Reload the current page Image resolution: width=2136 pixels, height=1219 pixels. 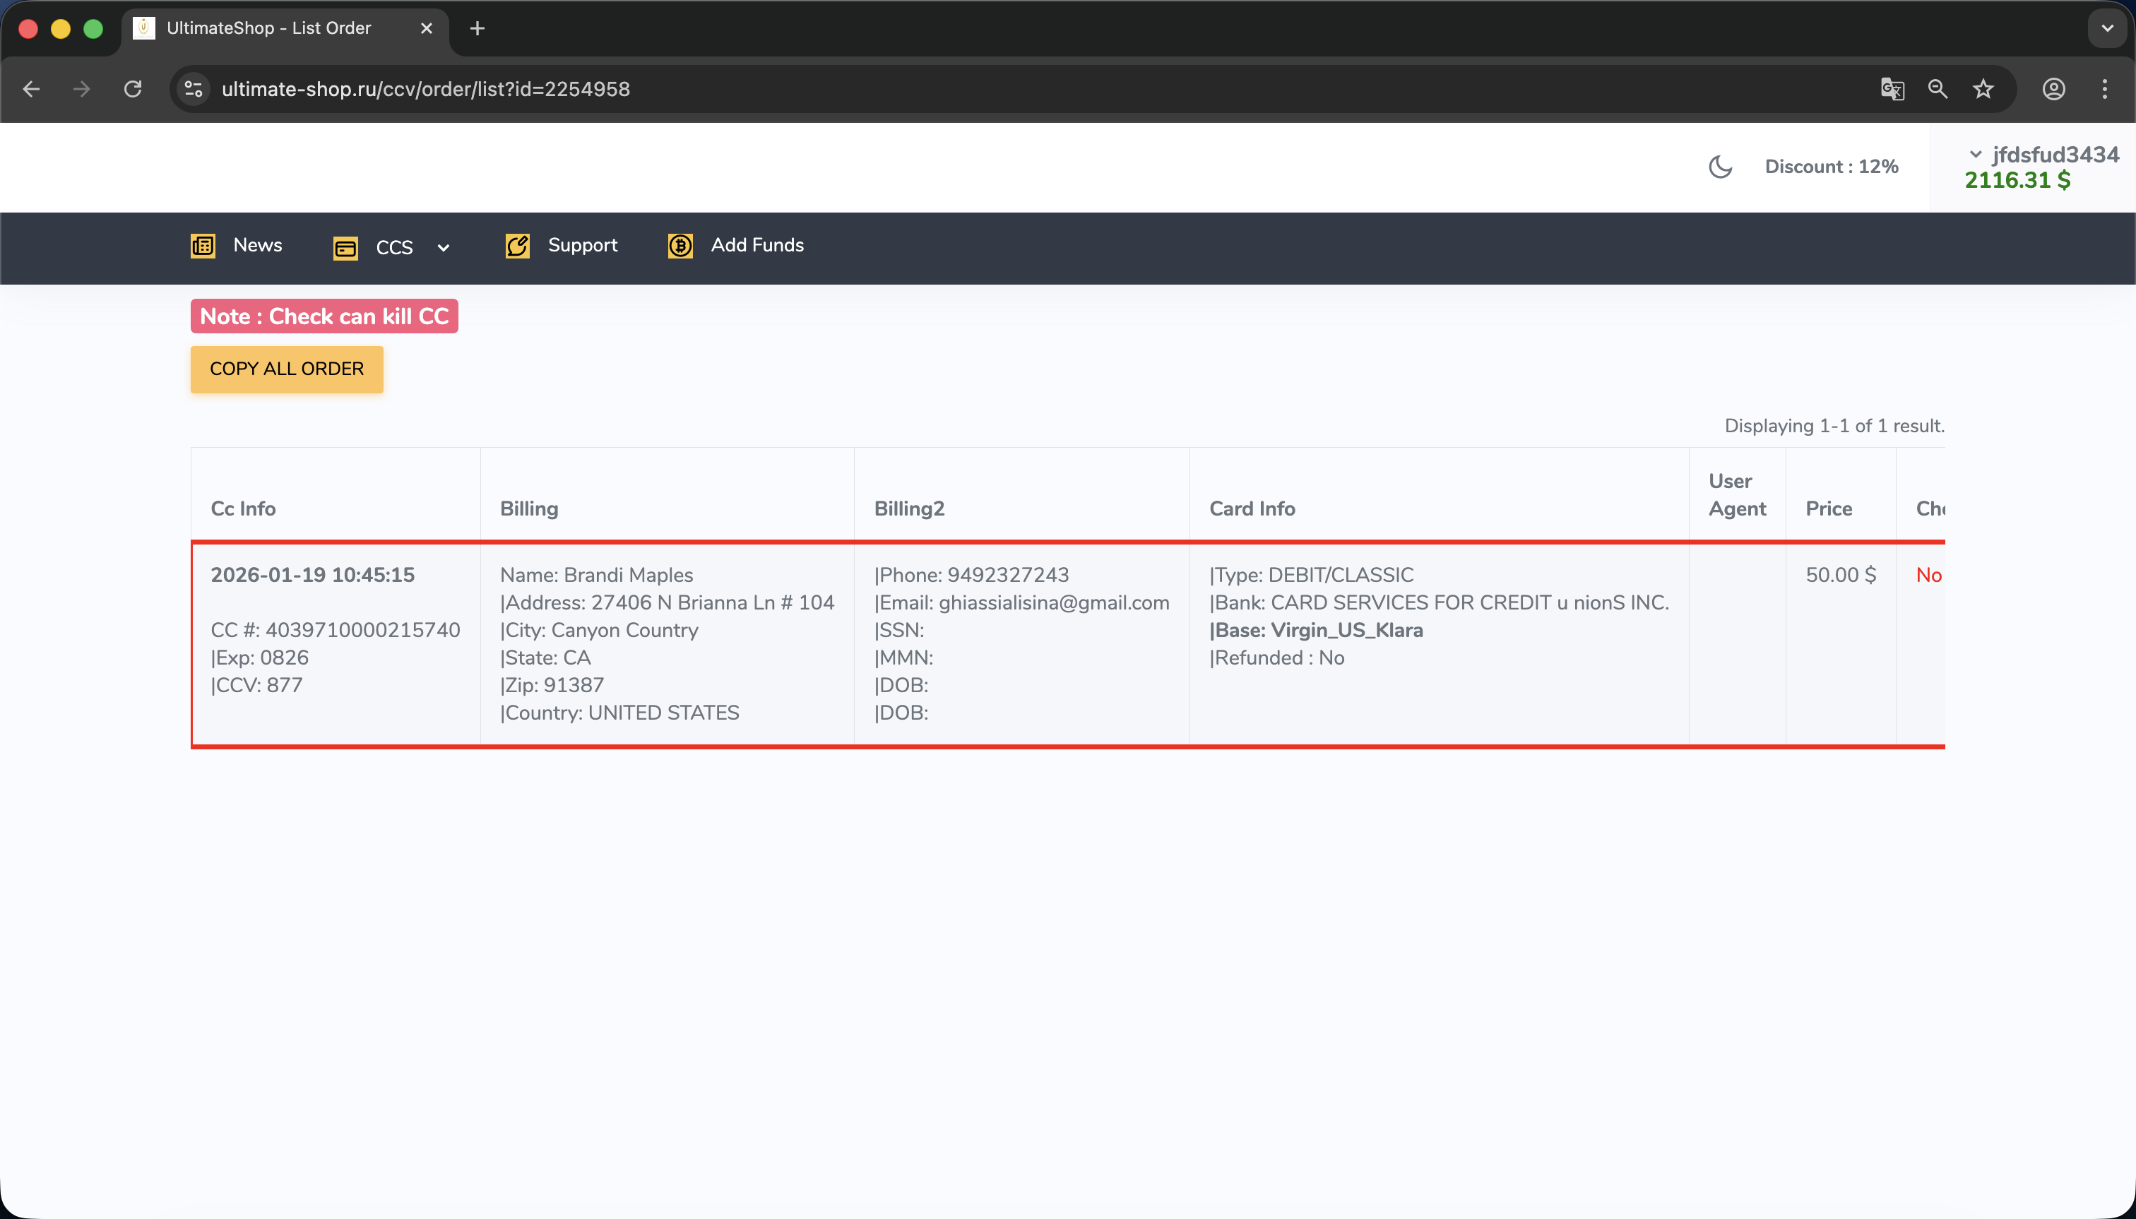(132, 89)
